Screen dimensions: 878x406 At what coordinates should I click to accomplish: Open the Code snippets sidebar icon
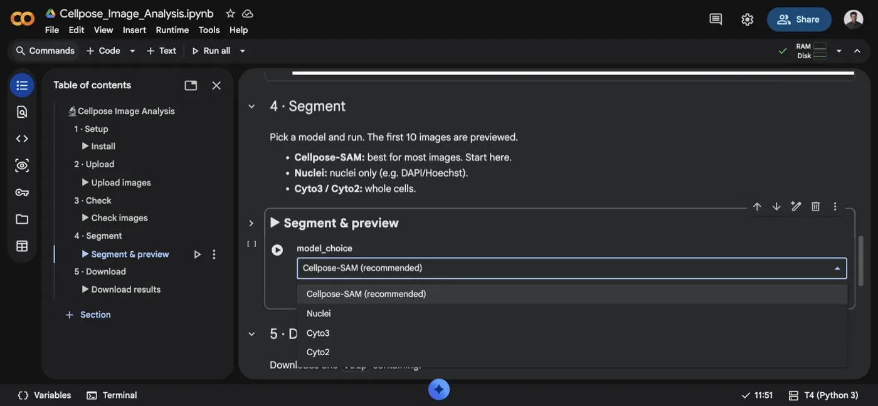pyautogui.click(x=22, y=138)
